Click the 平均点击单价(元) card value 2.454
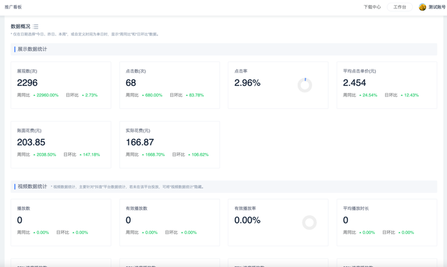Image resolution: width=447 pixels, height=267 pixels. (354, 82)
